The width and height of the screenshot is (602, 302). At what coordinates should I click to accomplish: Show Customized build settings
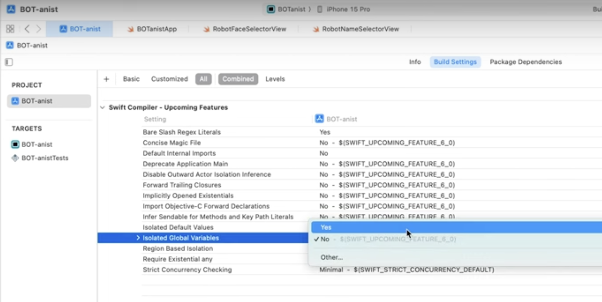point(169,79)
